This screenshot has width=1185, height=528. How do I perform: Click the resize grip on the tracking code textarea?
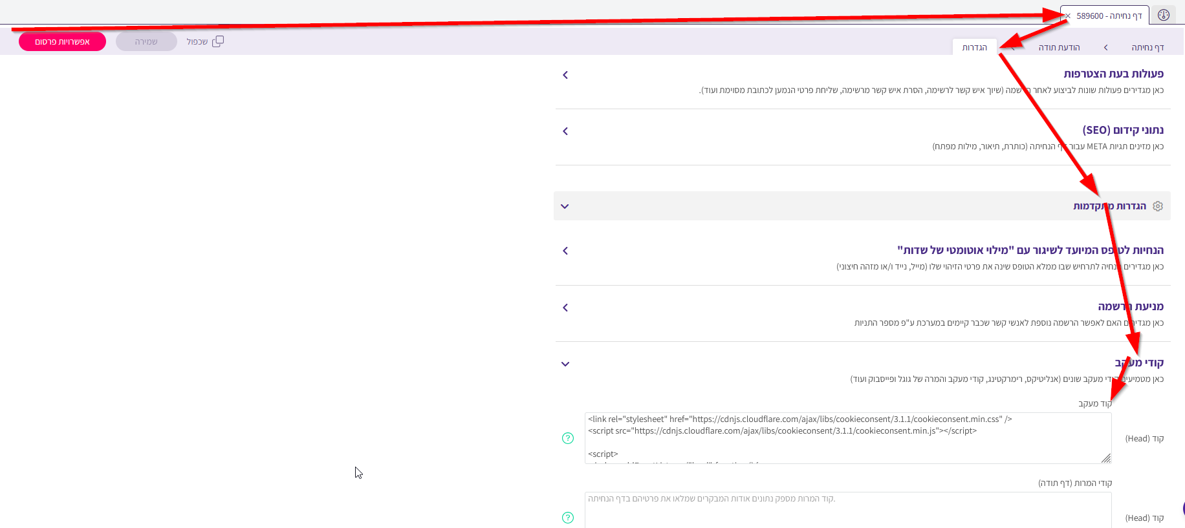coord(1106,458)
